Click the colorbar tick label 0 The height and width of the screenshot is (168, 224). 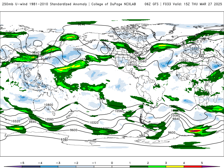point(112,163)
